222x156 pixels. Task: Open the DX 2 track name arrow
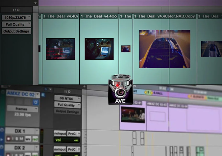pyautogui.click(x=37, y=147)
